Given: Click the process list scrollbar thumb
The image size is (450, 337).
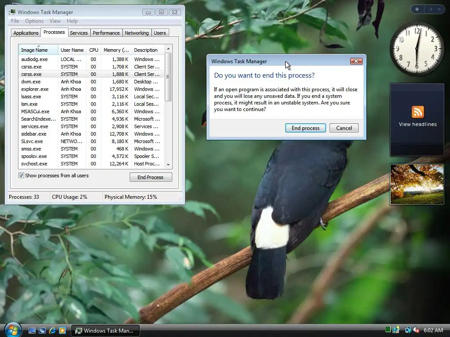Looking at the screenshot, I should pos(168,77).
